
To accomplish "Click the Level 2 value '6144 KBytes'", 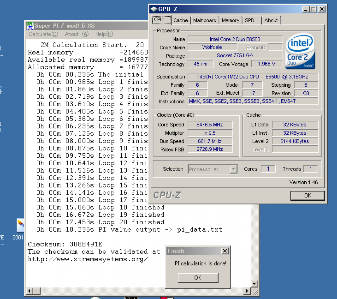I will point(295,141).
